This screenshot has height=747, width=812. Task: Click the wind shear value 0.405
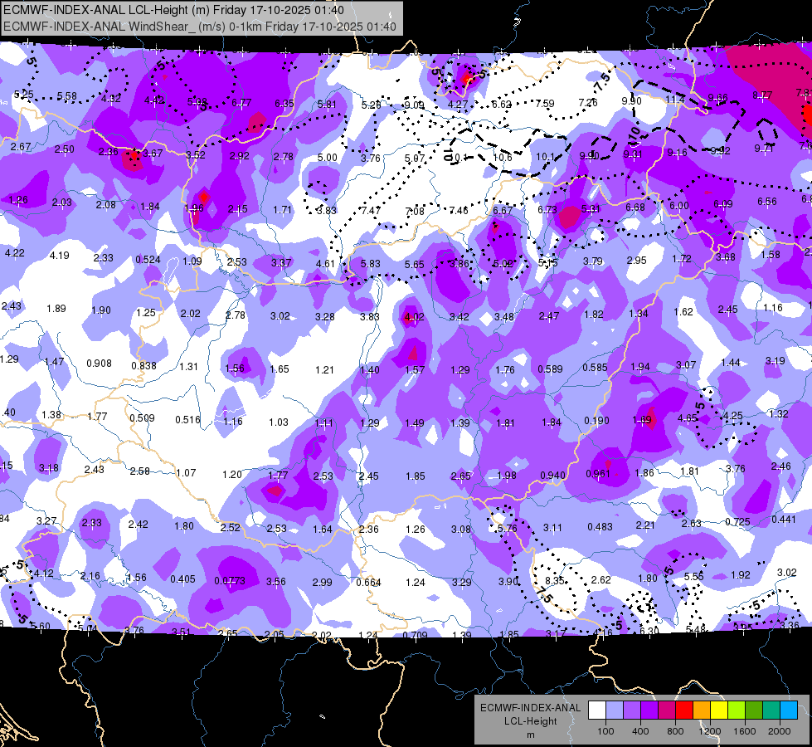pos(182,579)
